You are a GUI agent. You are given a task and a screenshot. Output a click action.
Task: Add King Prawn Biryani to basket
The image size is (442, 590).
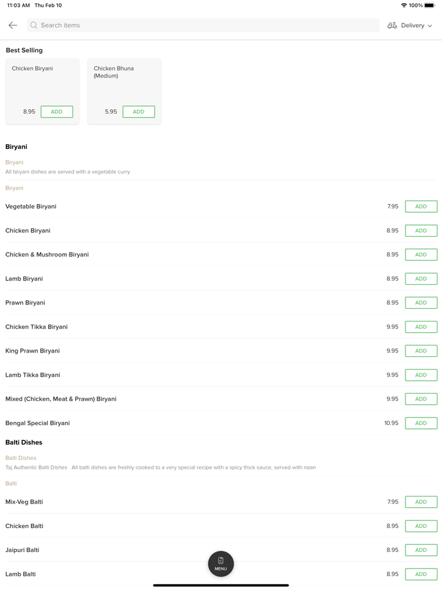[x=421, y=351]
